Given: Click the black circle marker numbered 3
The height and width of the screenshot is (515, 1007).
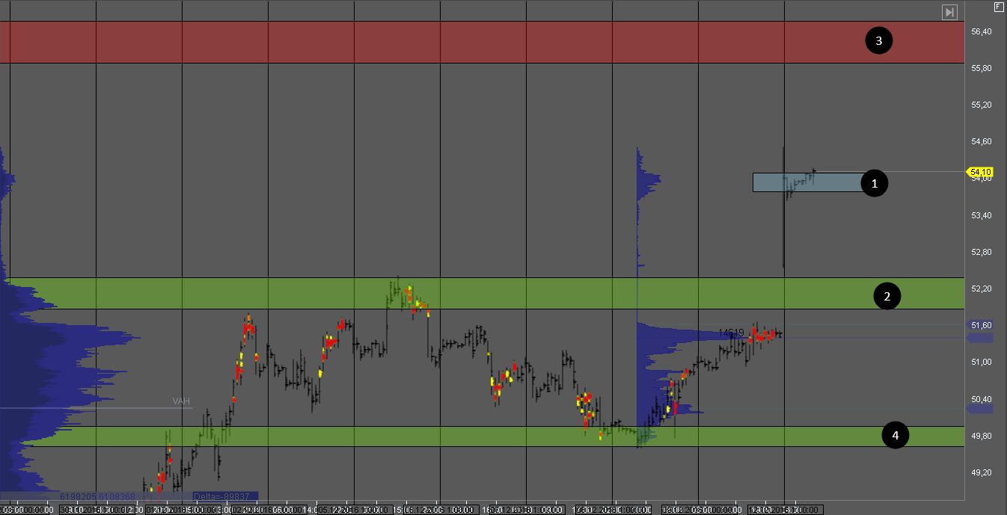Looking at the screenshot, I should tap(879, 41).
